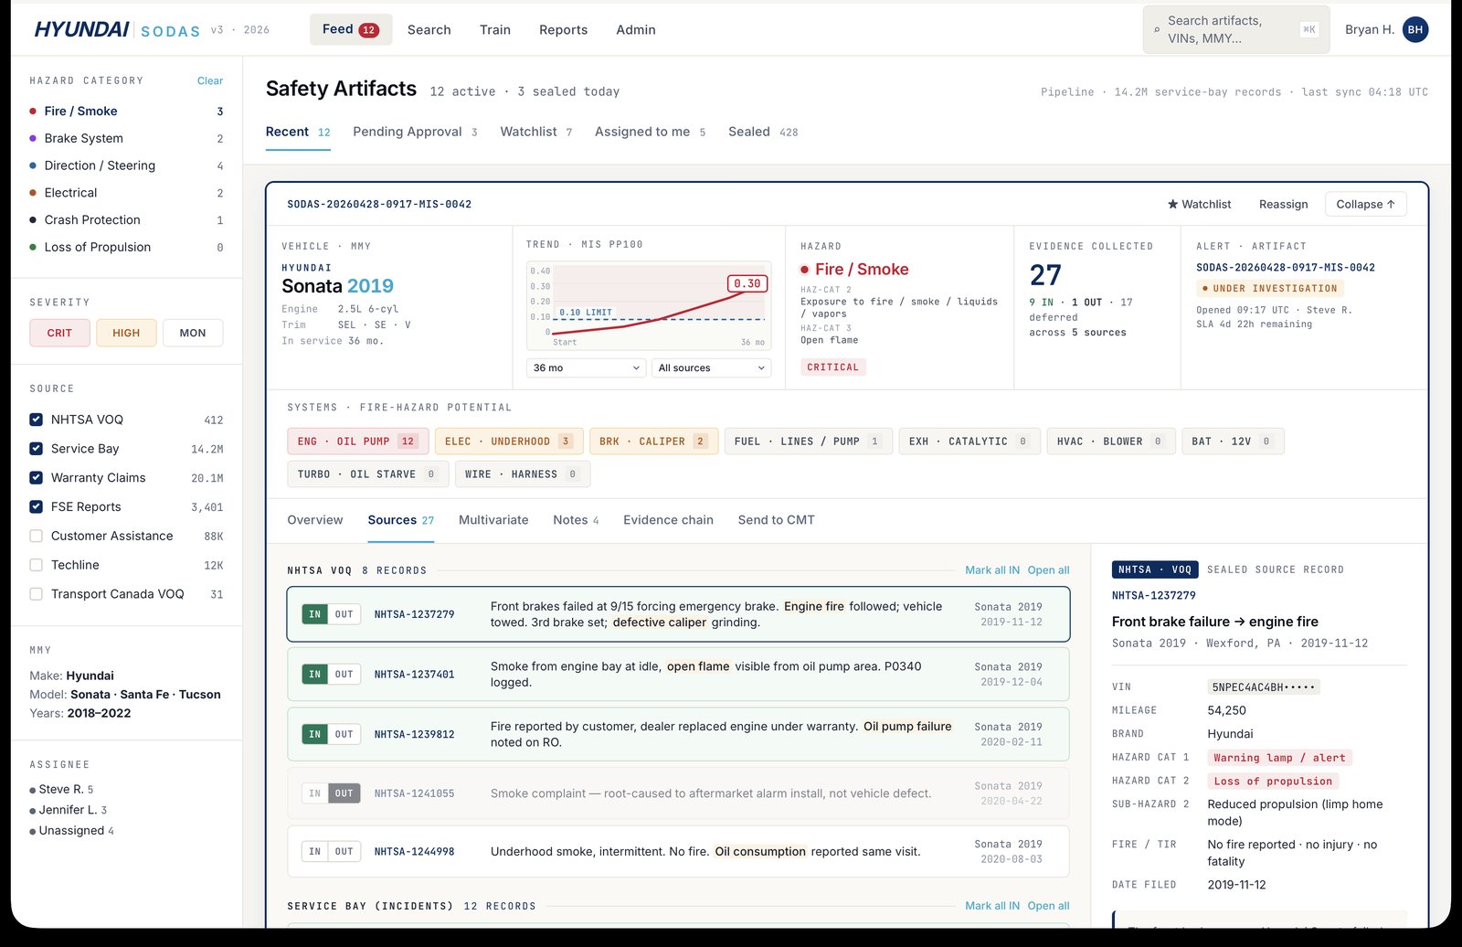Go to Search in top navigation
1462x947 pixels.
point(429,30)
